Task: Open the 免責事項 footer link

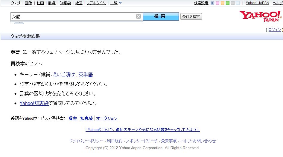Action: pos(169,141)
